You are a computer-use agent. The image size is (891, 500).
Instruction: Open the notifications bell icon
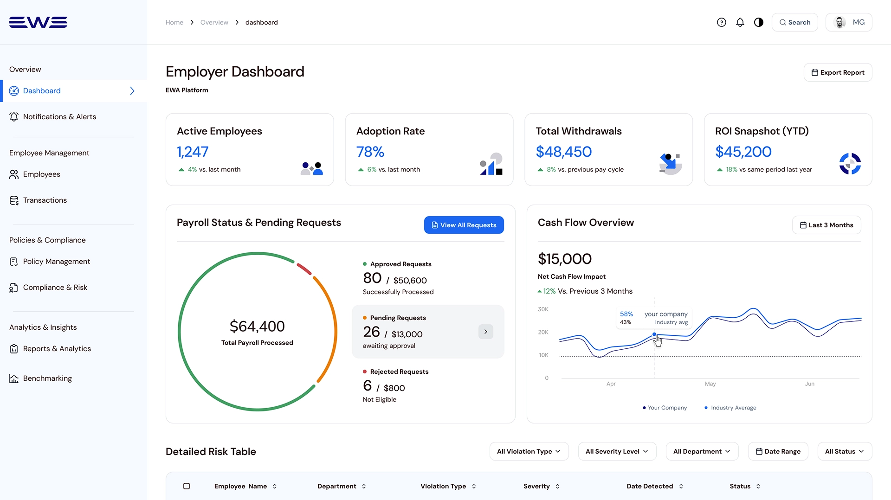[x=740, y=22]
